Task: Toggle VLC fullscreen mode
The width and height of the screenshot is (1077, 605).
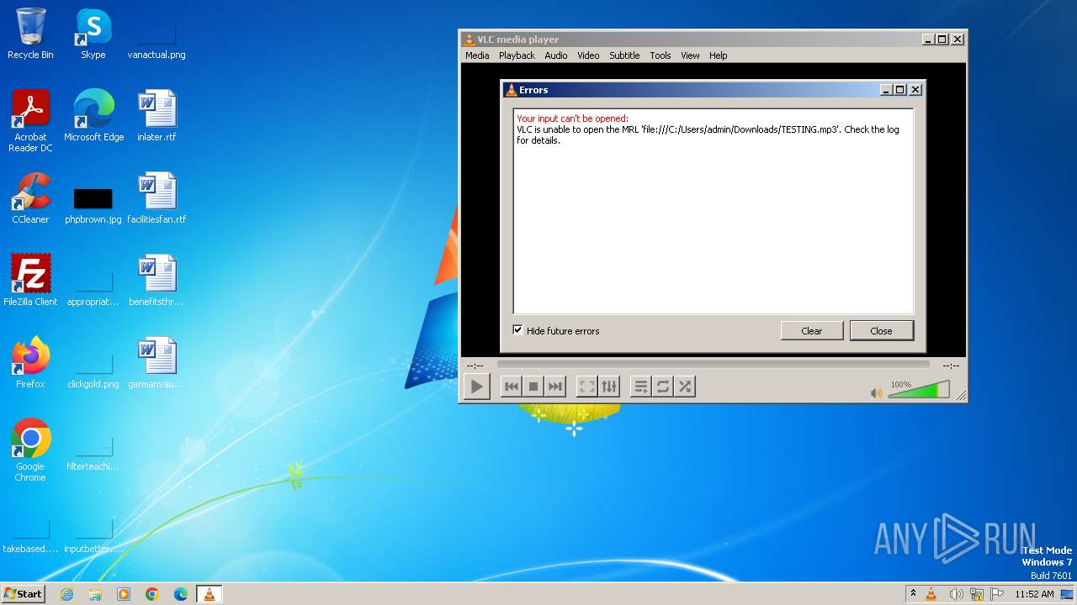Action: pos(587,387)
